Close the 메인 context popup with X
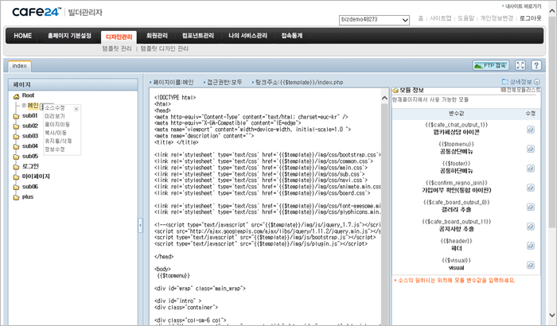557x326 pixels. (x=76, y=109)
